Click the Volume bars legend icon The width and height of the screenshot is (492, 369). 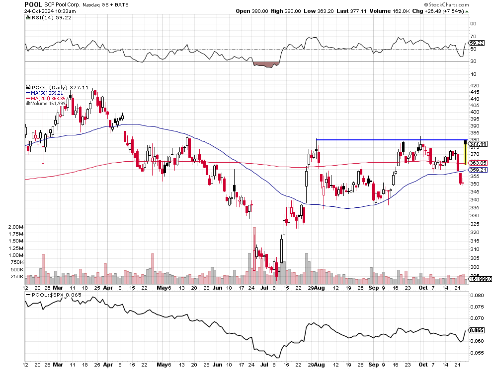[x=27, y=104]
